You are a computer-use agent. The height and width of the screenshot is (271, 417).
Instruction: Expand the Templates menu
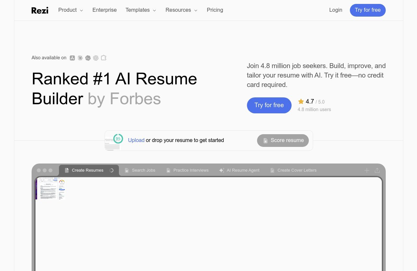(141, 10)
